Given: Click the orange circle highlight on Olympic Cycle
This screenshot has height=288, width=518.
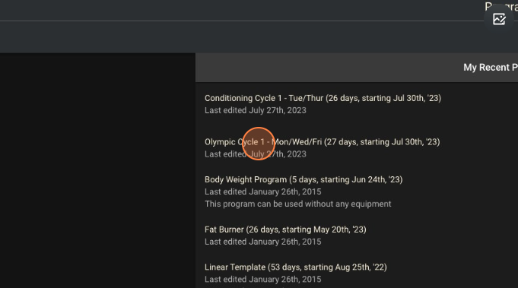Looking at the screenshot, I should coord(259,144).
